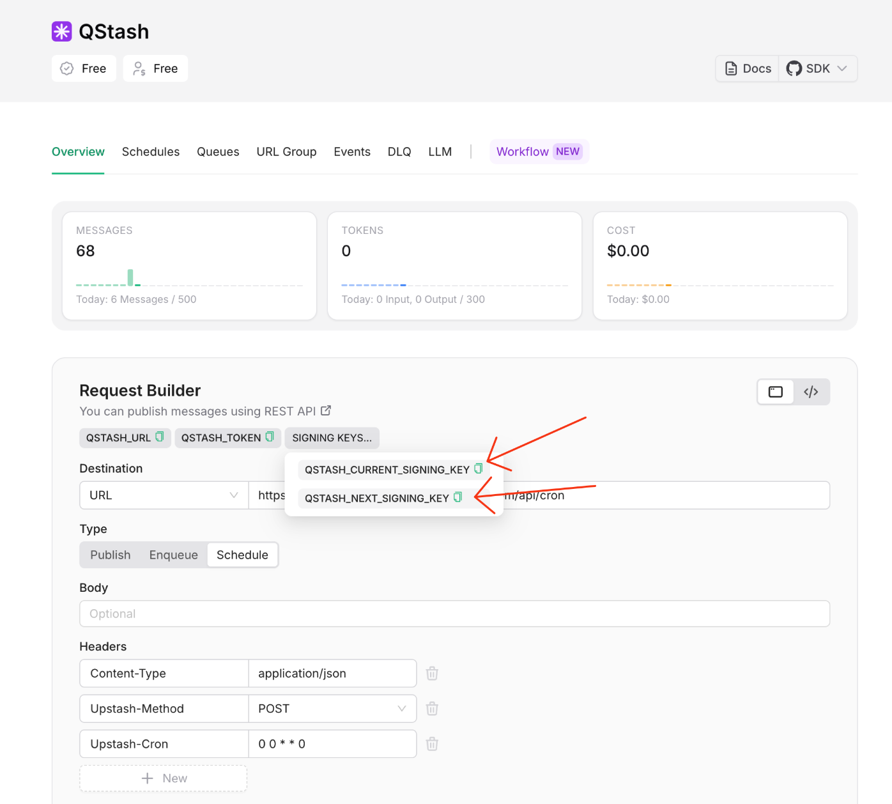The image size is (892, 804).
Task: Expand the SDK dropdown
Action: pos(817,68)
